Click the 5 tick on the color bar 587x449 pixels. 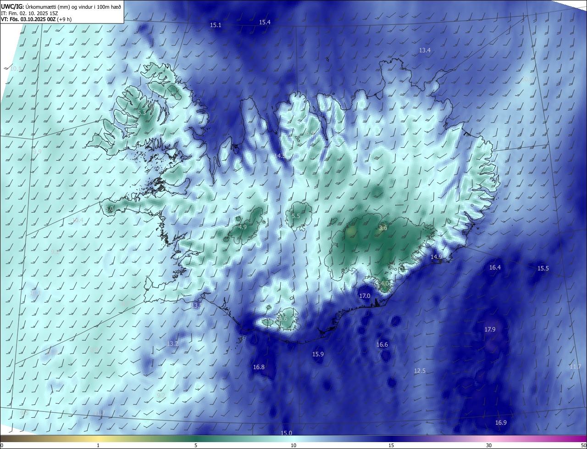[196, 445]
